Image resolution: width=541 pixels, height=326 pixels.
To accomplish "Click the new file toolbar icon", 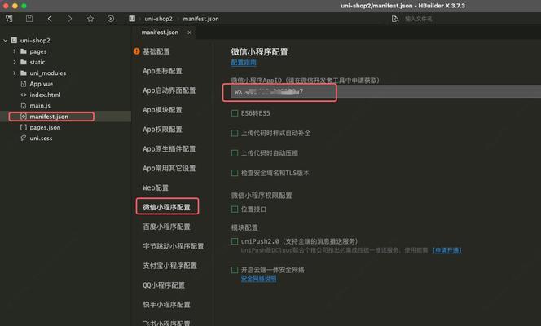I will tap(9, 19).
